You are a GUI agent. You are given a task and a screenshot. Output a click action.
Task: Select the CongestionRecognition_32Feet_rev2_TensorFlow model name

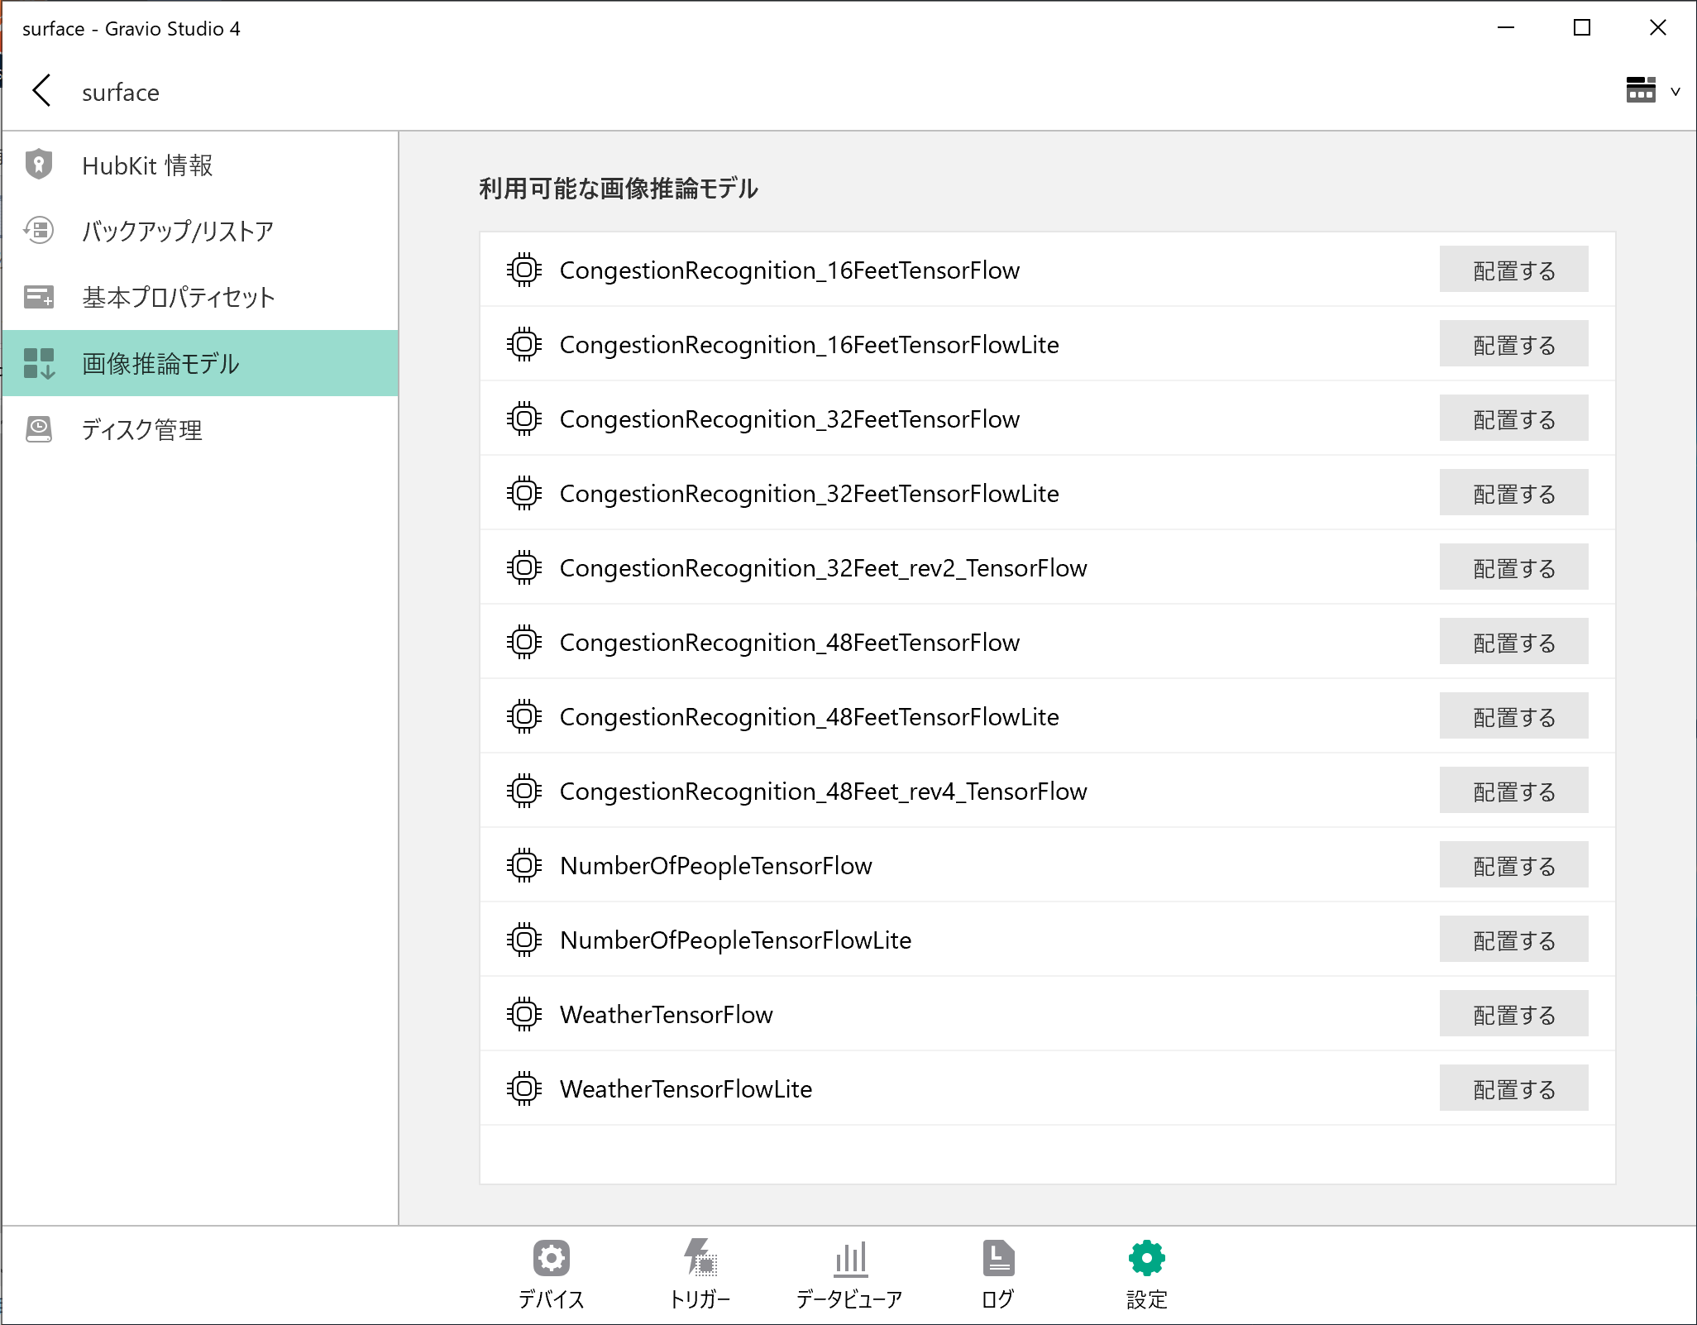[824, 568]
